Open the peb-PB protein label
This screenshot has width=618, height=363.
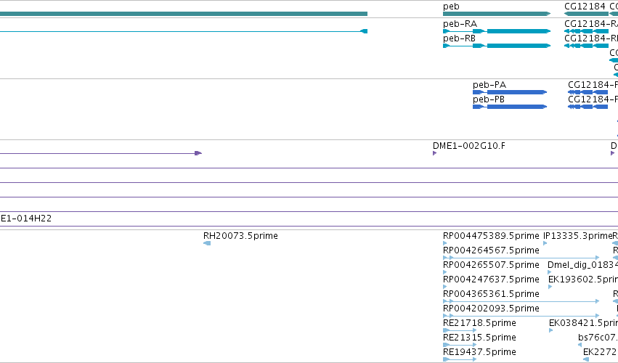click(489, 99)
